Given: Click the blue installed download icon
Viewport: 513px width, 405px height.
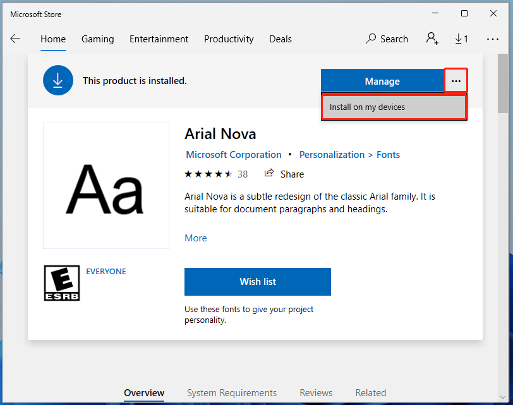Looking at the screenshot, I should tap(58, 80).
